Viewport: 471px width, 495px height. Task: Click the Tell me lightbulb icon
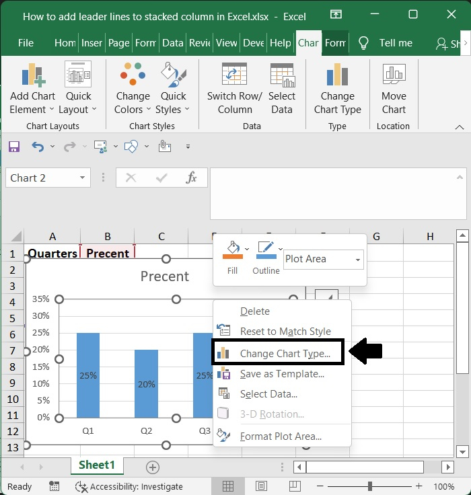363,43
